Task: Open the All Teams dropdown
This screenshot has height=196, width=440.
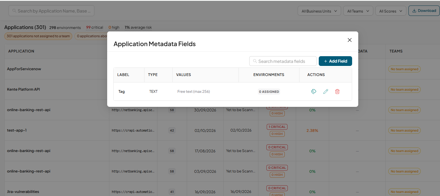Action: pyautogui.click(x=358, y=11)
